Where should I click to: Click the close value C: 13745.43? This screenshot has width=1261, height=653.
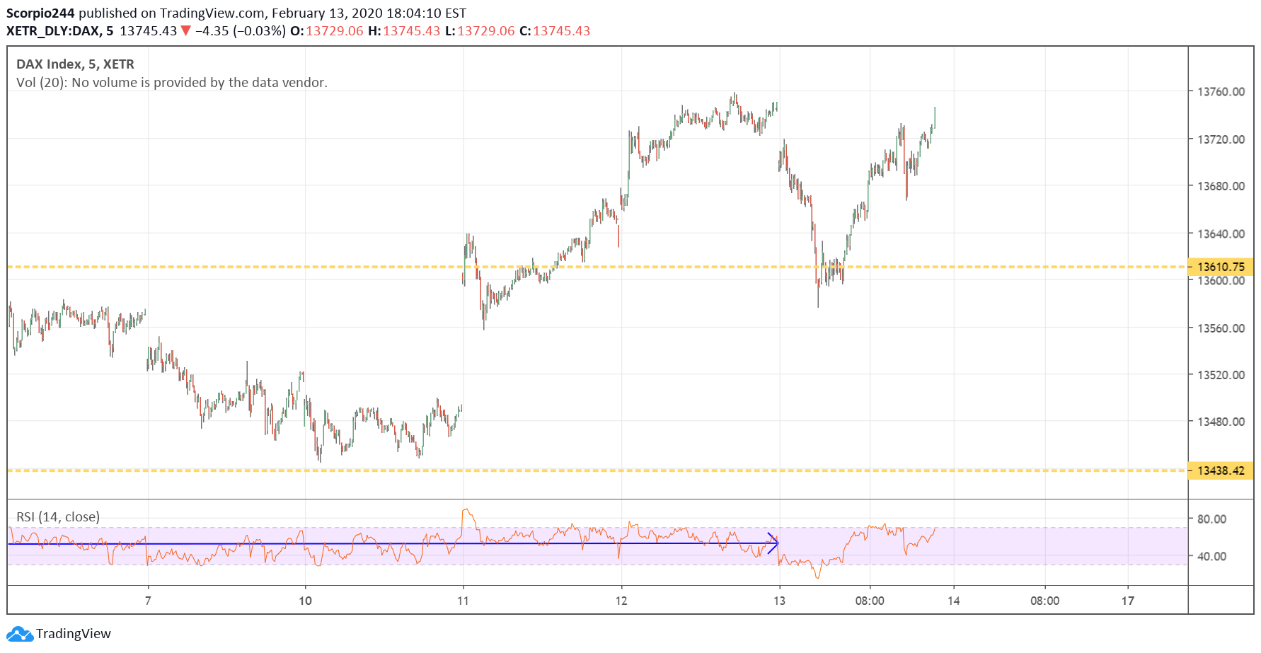(x=555, y=31)
